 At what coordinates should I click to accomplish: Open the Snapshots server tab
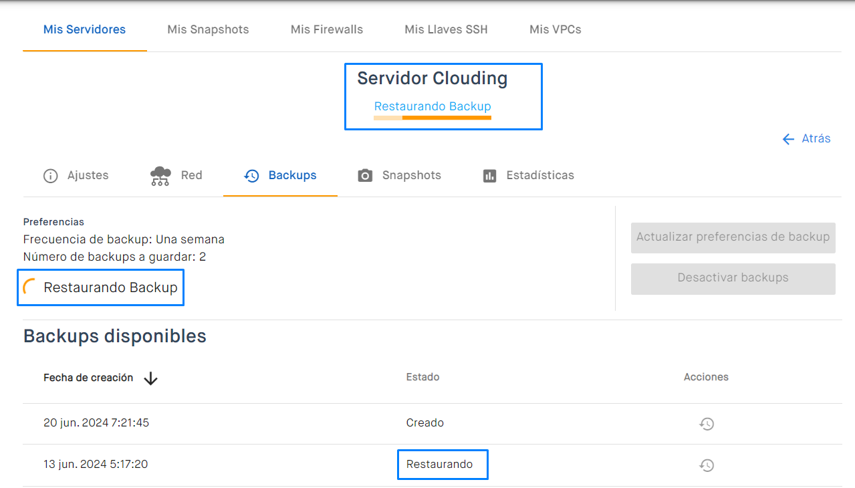click(x=400, y=175)
